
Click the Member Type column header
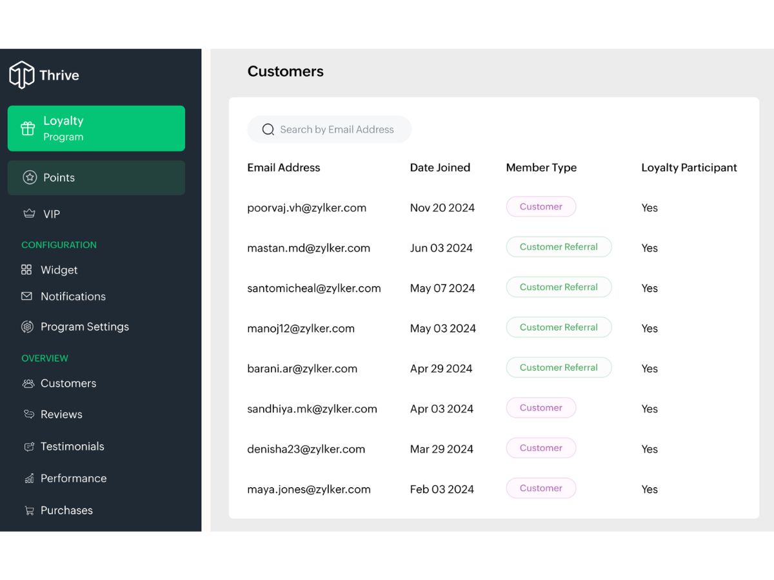[541, 168]
